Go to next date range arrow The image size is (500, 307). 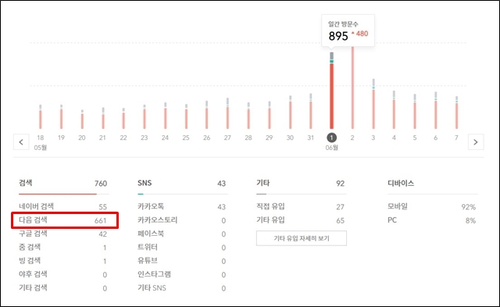(476, 142)
